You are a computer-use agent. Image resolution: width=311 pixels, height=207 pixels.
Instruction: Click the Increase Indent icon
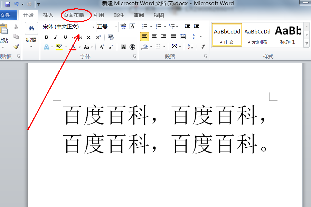[196, 26]
